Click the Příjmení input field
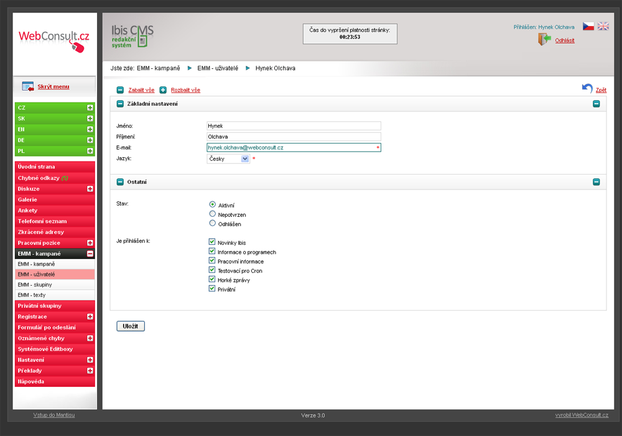 click(294, 137)
